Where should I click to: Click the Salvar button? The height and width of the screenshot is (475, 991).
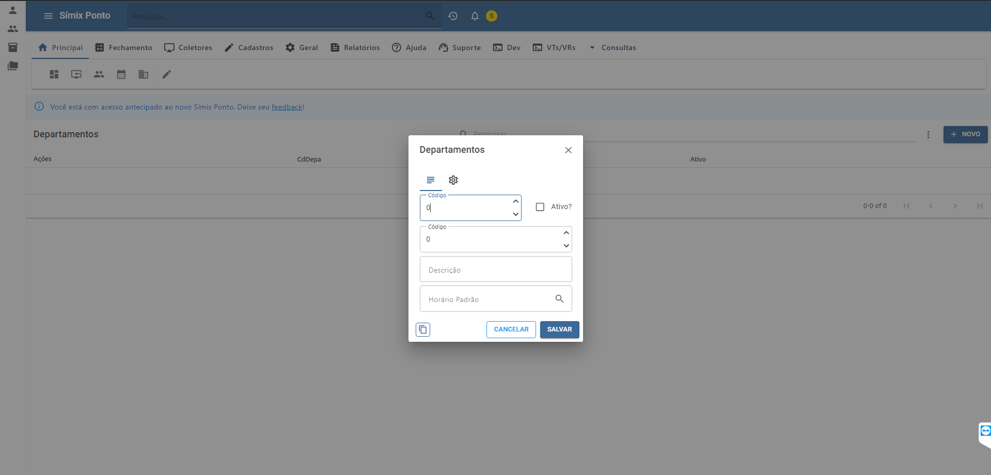[560, 329]
